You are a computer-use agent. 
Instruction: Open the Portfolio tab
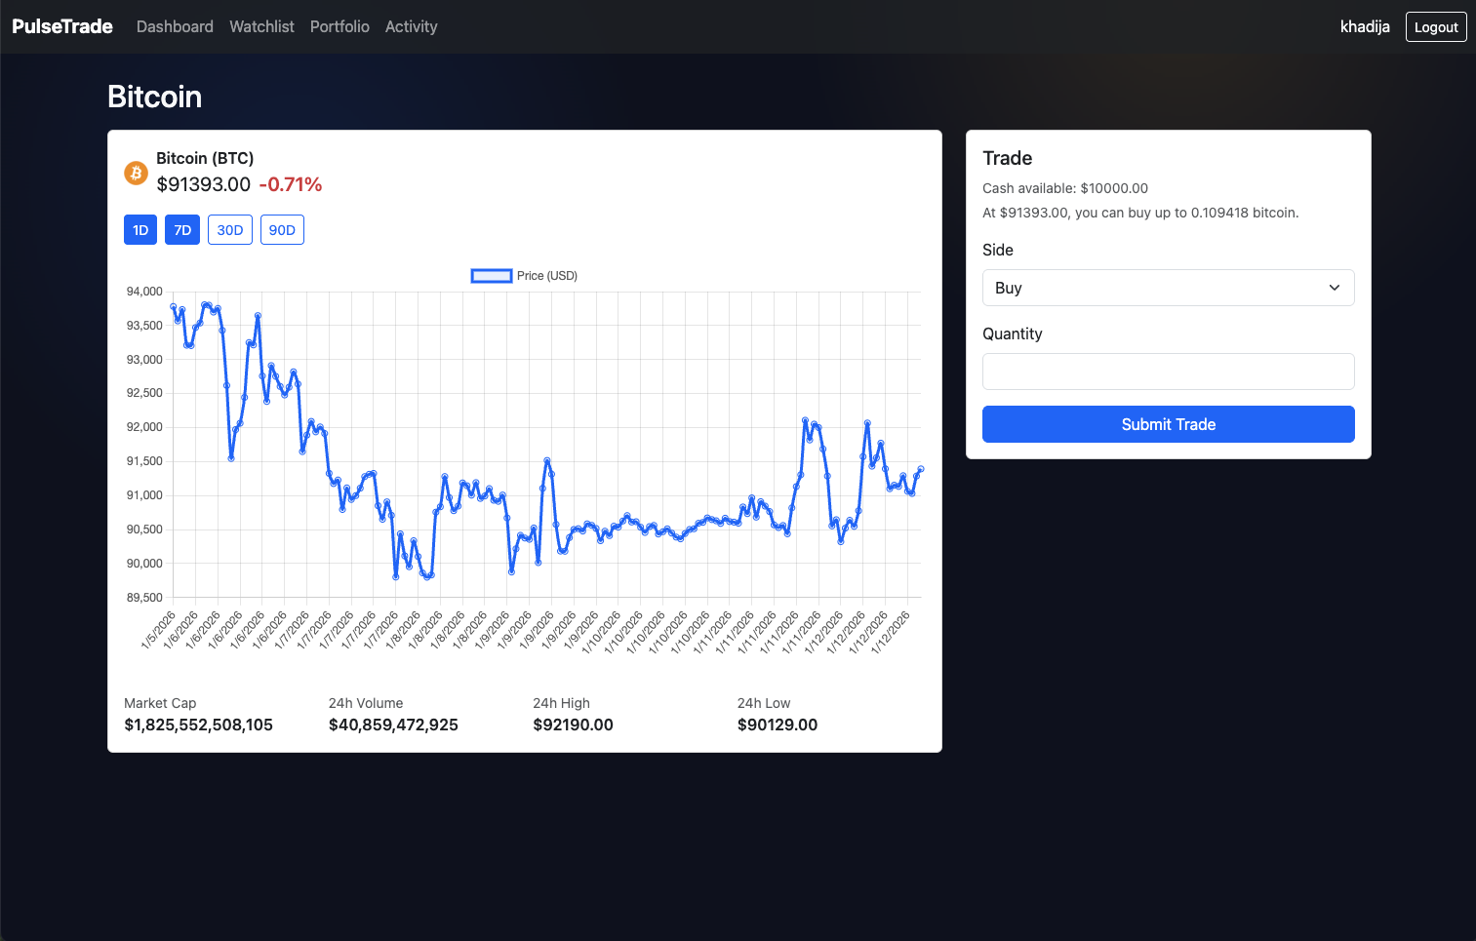(339, 26)
